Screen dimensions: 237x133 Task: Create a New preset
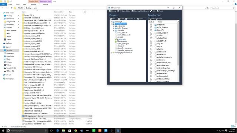point(113,19)
